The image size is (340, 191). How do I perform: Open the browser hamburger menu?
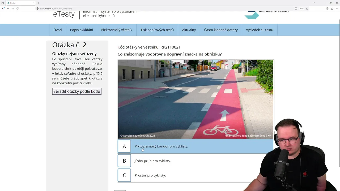337,8
